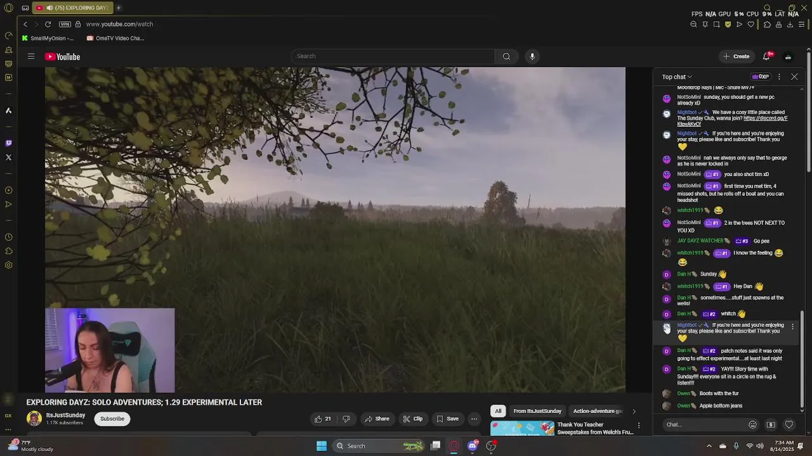Open the Super Chat dollar icon

[x=771, y=424]
